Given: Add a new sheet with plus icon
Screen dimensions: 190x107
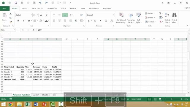Looking at the screenshot, I should 54,95.
